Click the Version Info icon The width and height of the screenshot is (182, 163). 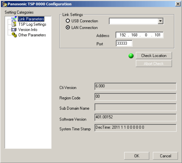14,30
